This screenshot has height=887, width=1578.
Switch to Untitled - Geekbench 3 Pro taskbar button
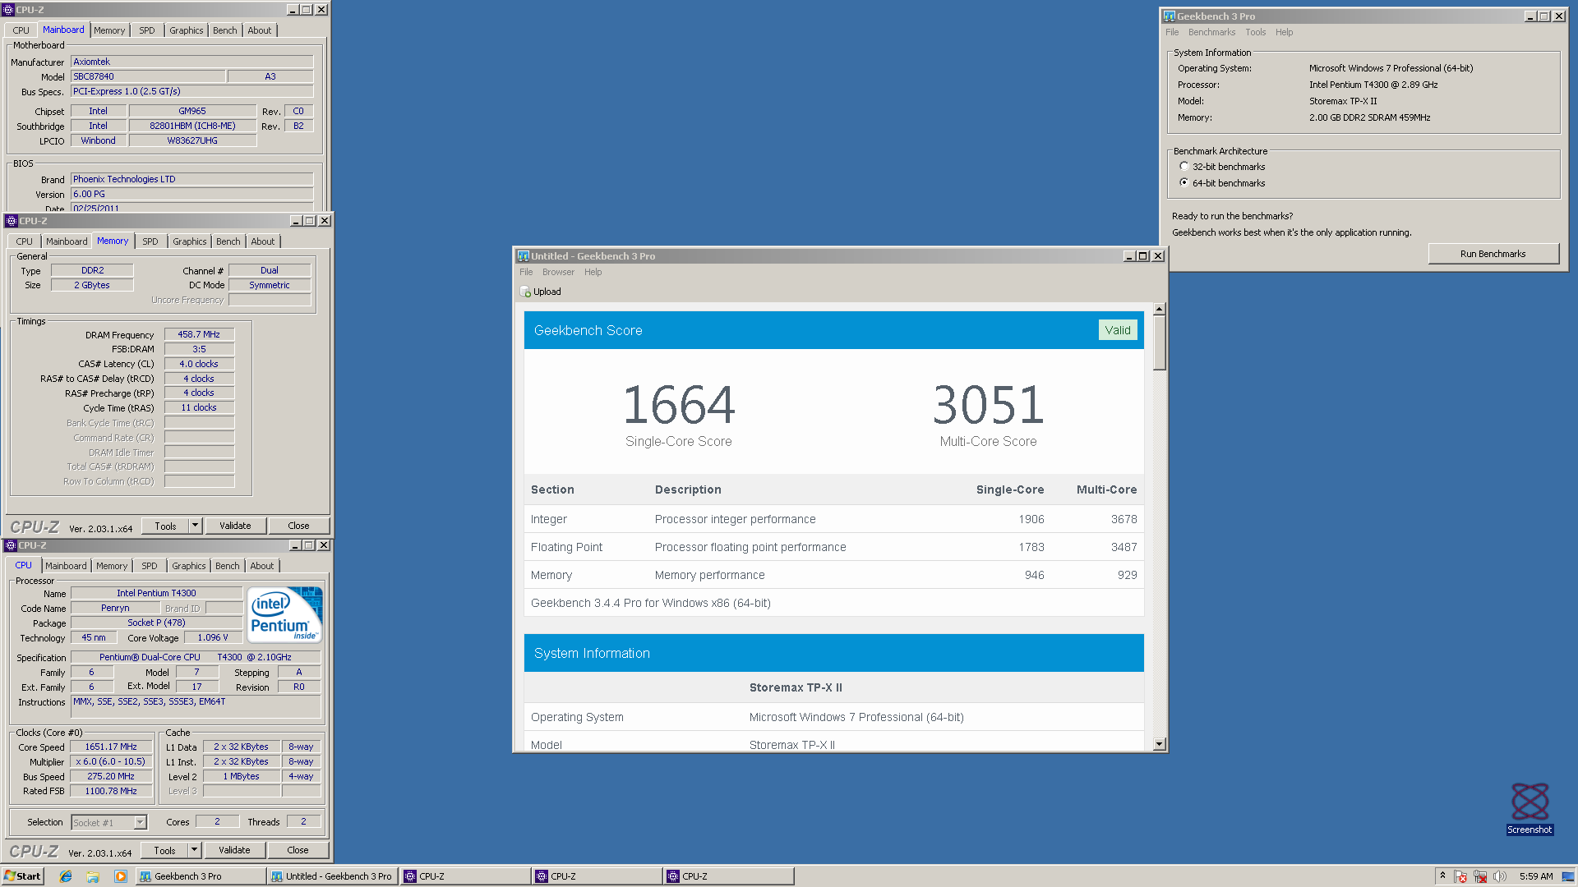coord(333,876)
